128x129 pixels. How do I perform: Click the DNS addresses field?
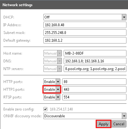pos(95,61)
